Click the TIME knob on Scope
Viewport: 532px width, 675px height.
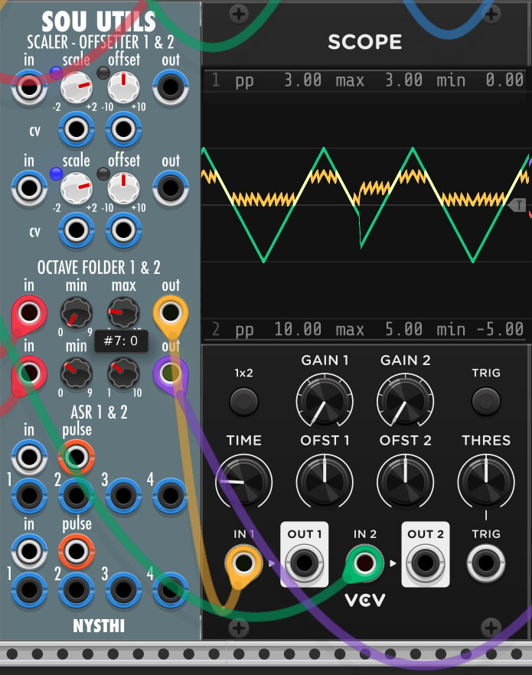pos(243,481)
